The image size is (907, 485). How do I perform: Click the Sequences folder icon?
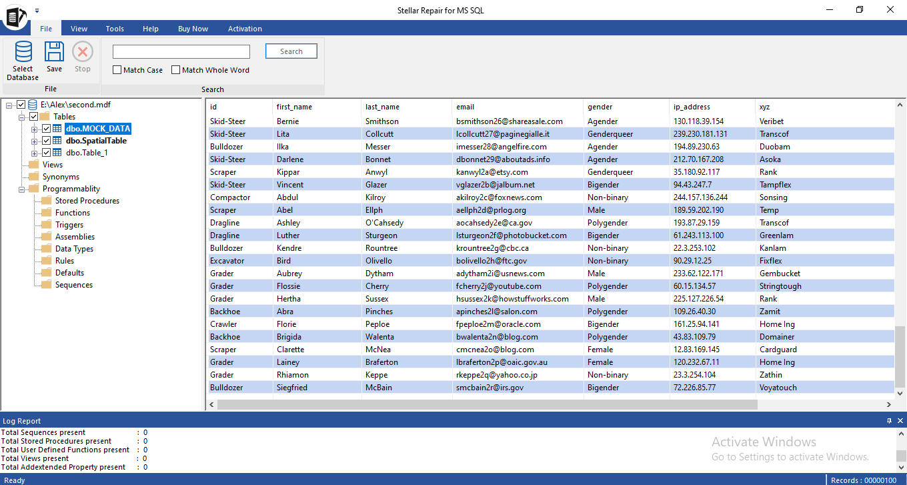click(46, 285)
